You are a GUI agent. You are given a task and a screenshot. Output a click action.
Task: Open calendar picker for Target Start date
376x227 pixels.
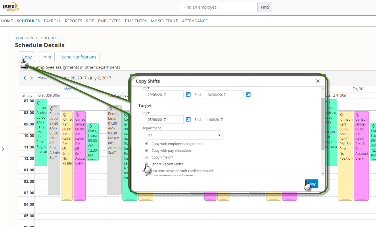[x=188, y=119]
